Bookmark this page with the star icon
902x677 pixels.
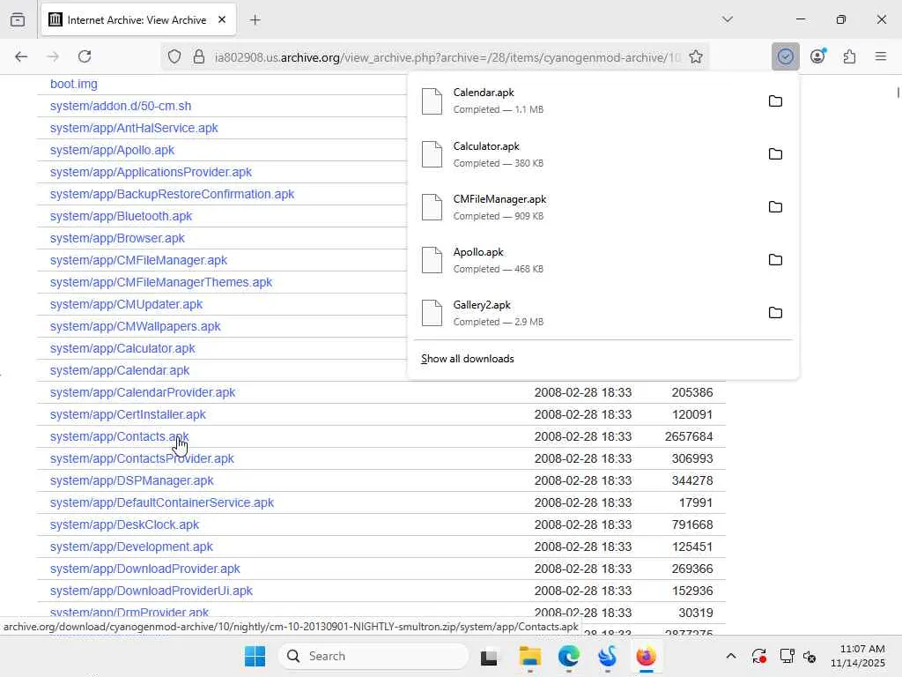click(x=696, y=57)
